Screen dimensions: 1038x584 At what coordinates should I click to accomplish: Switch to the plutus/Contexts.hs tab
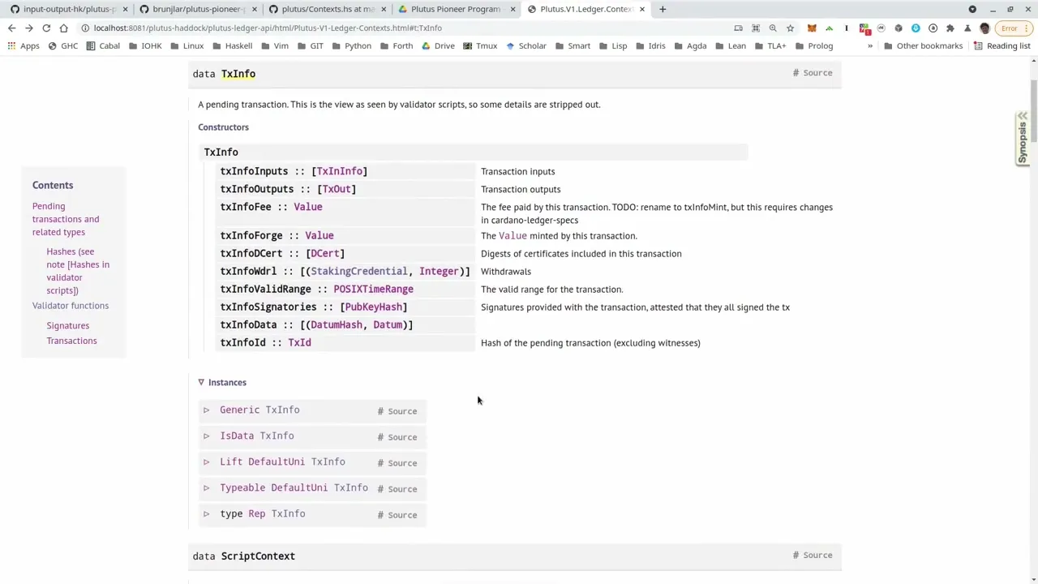click(324, 9)
